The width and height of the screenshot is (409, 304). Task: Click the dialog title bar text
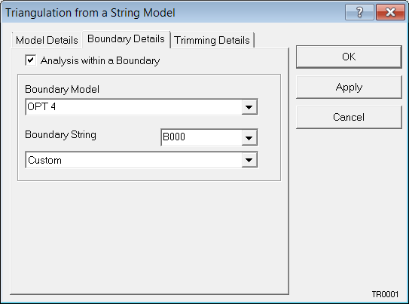coord(90,13)
